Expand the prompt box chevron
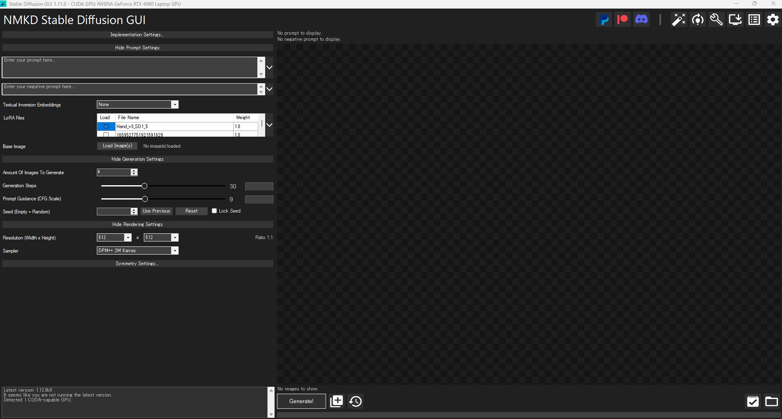Image resolution: width=782 pixels, height=419 pixels. tap(269, 67)
